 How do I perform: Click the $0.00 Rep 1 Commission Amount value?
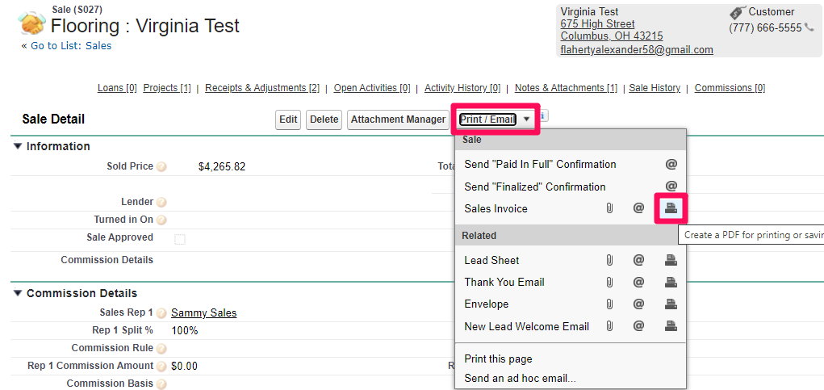click(185, 367)
